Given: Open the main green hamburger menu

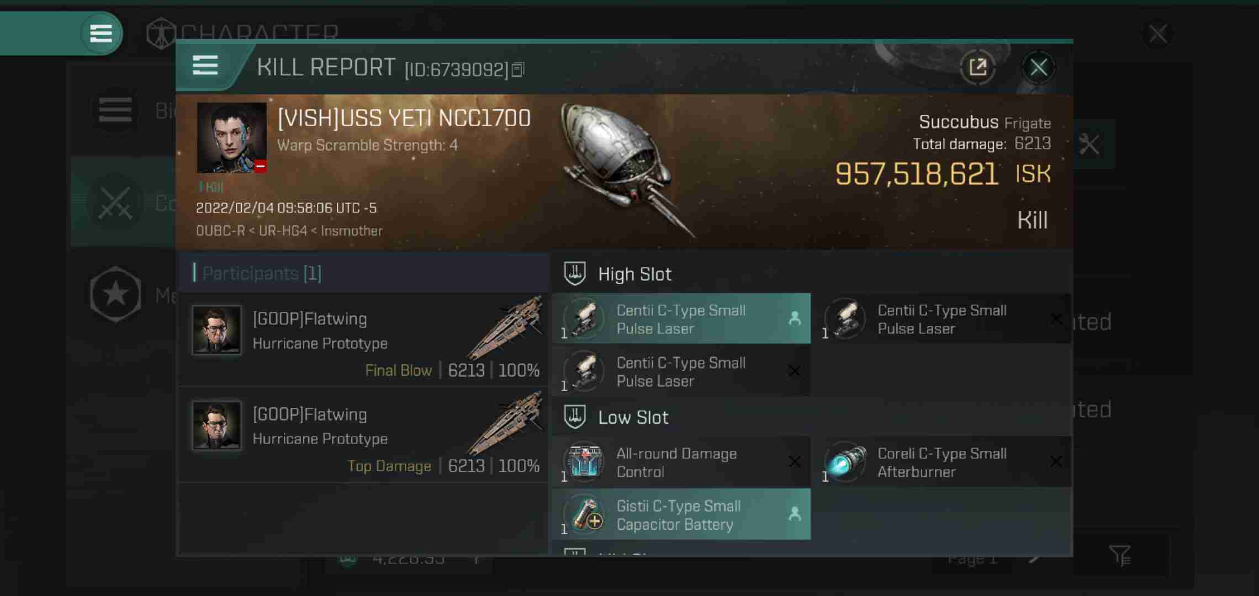Looking at the screenshot, I should pyautogui.click(x=100, y=33).
